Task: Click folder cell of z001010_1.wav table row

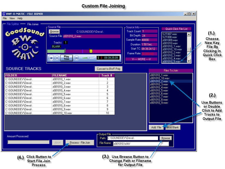Action: (28, 79)
